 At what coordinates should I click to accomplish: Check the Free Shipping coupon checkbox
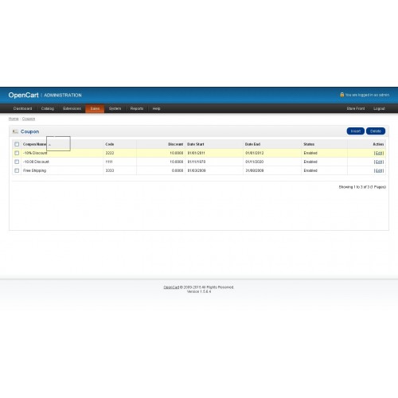(x=17, y=170)
